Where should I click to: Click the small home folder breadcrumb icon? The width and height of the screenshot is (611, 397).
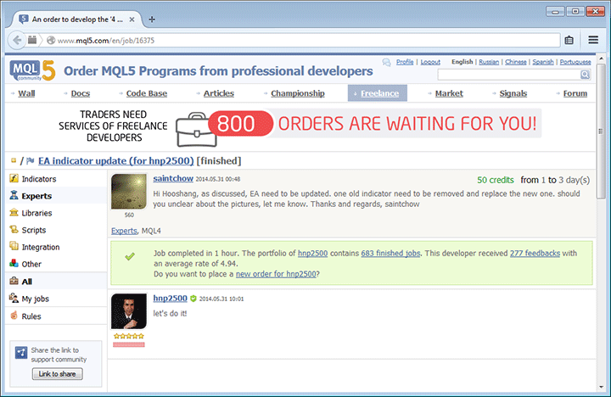coord(14,160)
